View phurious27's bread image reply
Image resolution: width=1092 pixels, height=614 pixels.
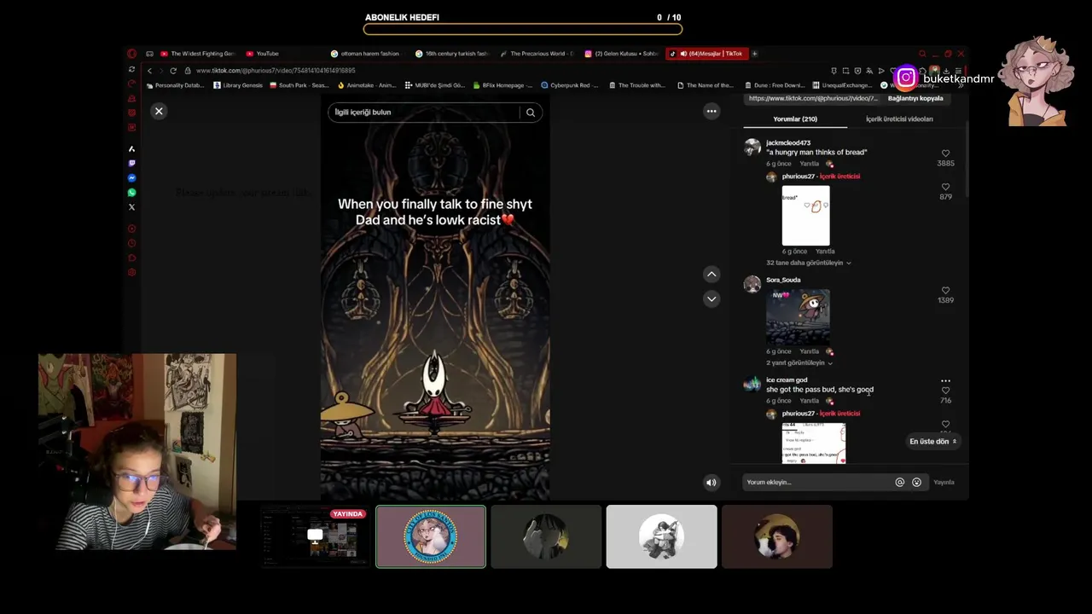pos(805,216)
